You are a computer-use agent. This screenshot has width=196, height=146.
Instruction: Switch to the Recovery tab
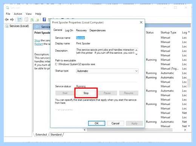tap(81, 30)
